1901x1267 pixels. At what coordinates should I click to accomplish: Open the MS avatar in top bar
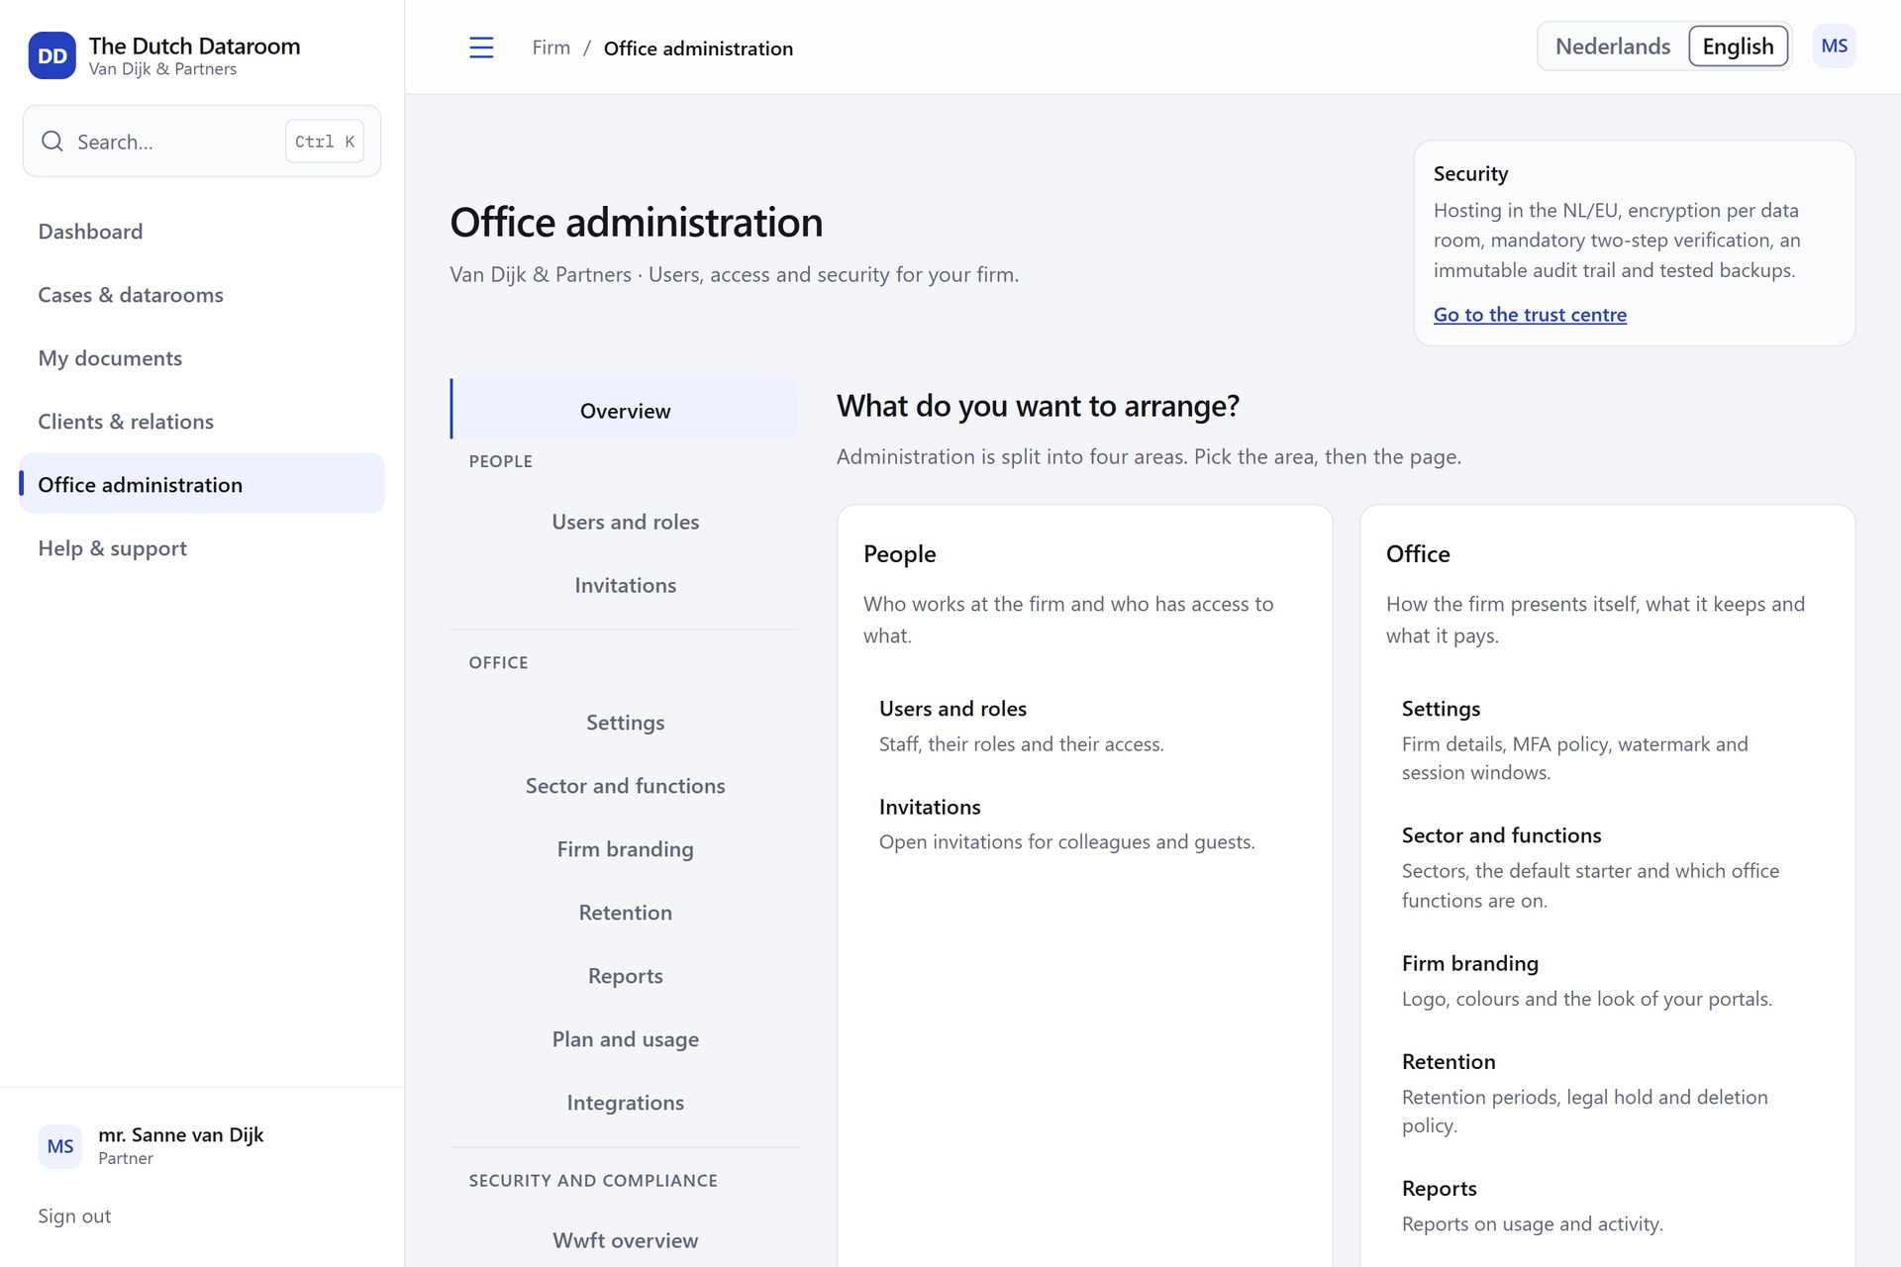tap(1834, 47)
